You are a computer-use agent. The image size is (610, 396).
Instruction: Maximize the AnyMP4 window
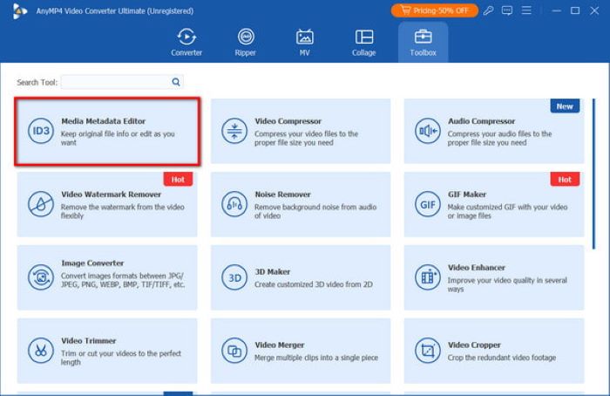click(x=575, y=10)
